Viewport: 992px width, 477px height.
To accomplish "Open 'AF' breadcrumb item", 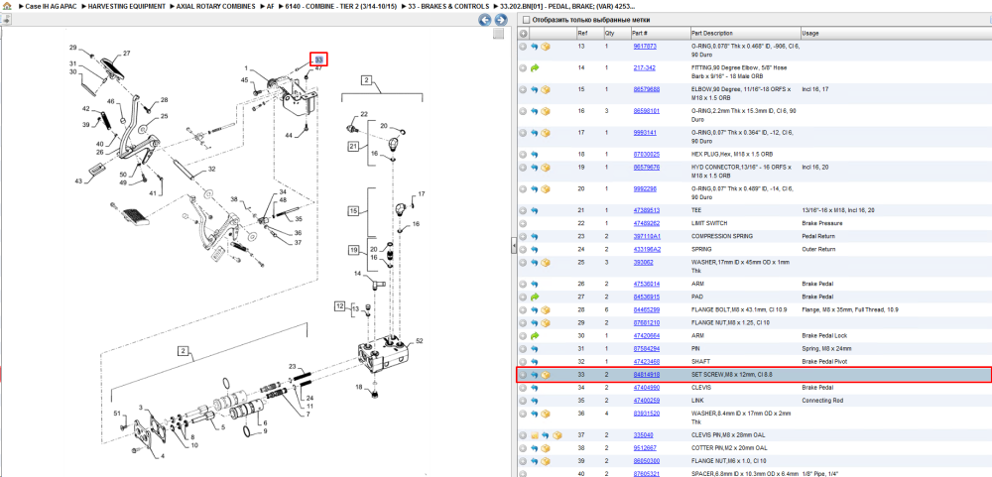I will (x=270, y=6).
